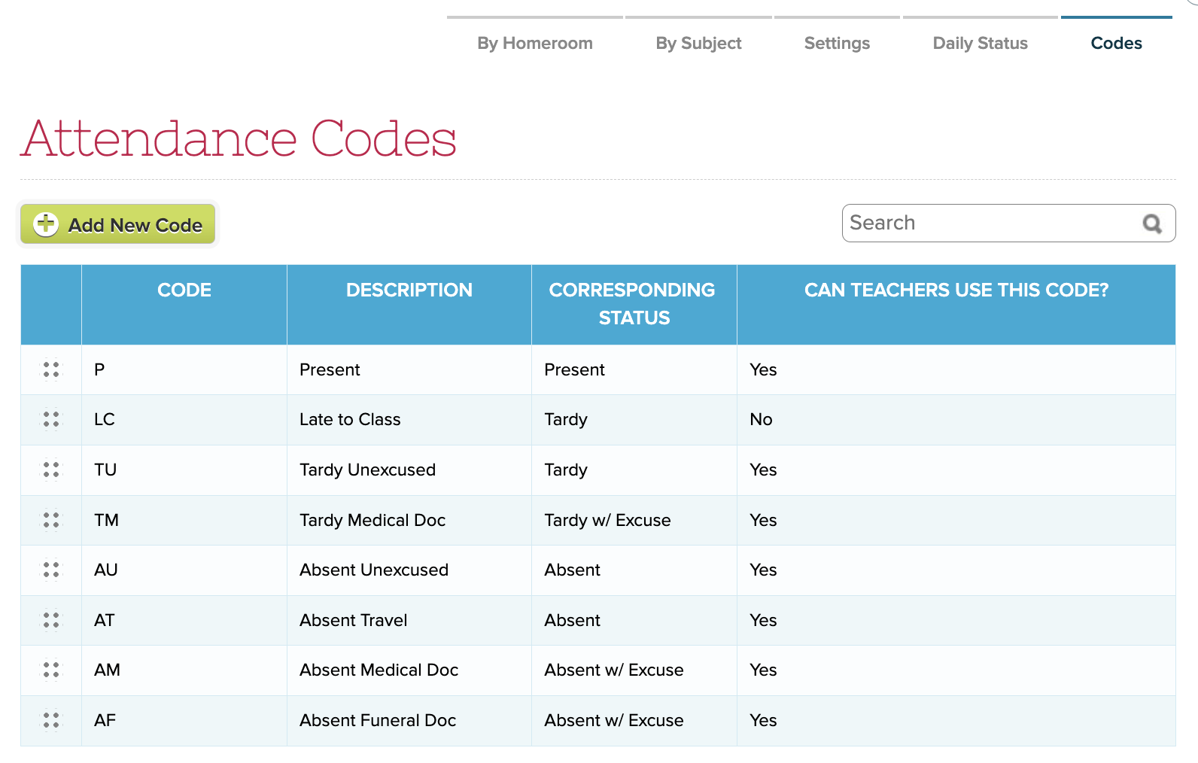
Task: Click the magnifying glass search icon
Action: [1151, 223]
